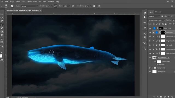Image resolution: width=175 pixels, height=98 pixels.
Task: Create new fill or adjustment layer icon
Action: (x=165, y=97)
